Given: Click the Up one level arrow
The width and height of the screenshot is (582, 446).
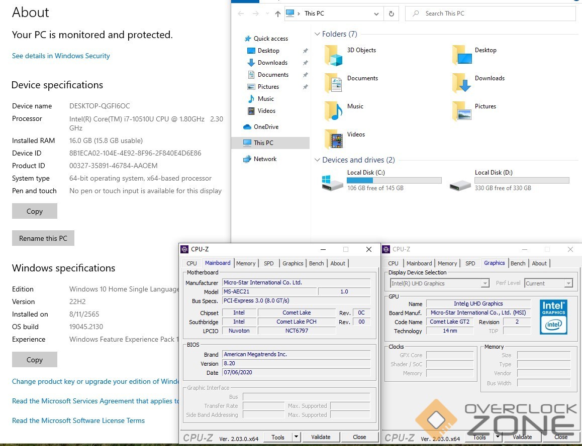Looking at the screenshot, I should (277, 14).
